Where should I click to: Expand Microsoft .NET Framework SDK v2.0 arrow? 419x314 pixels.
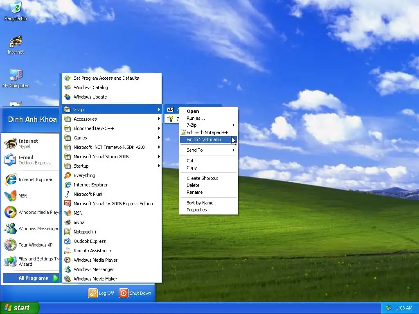pos(159,147)
